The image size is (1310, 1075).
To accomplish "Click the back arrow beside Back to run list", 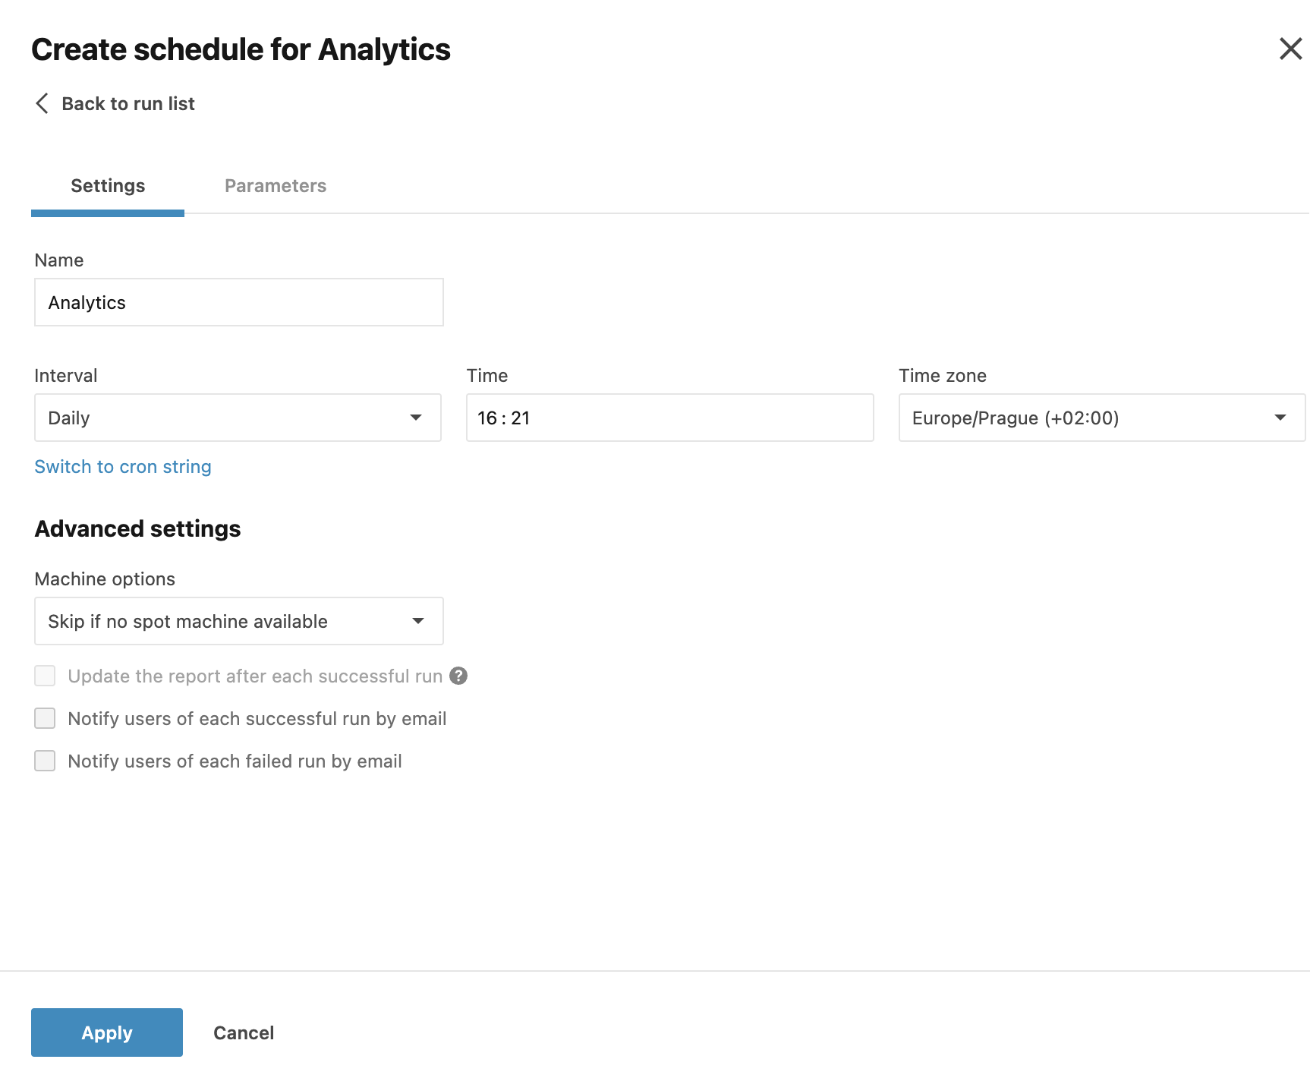I will point(43,103).
